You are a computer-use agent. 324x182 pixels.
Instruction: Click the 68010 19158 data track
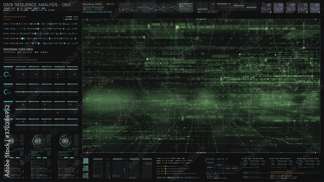tap(41, 24)
